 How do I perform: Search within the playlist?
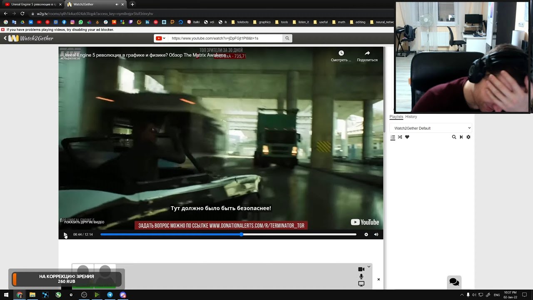[x=454, y=137]
